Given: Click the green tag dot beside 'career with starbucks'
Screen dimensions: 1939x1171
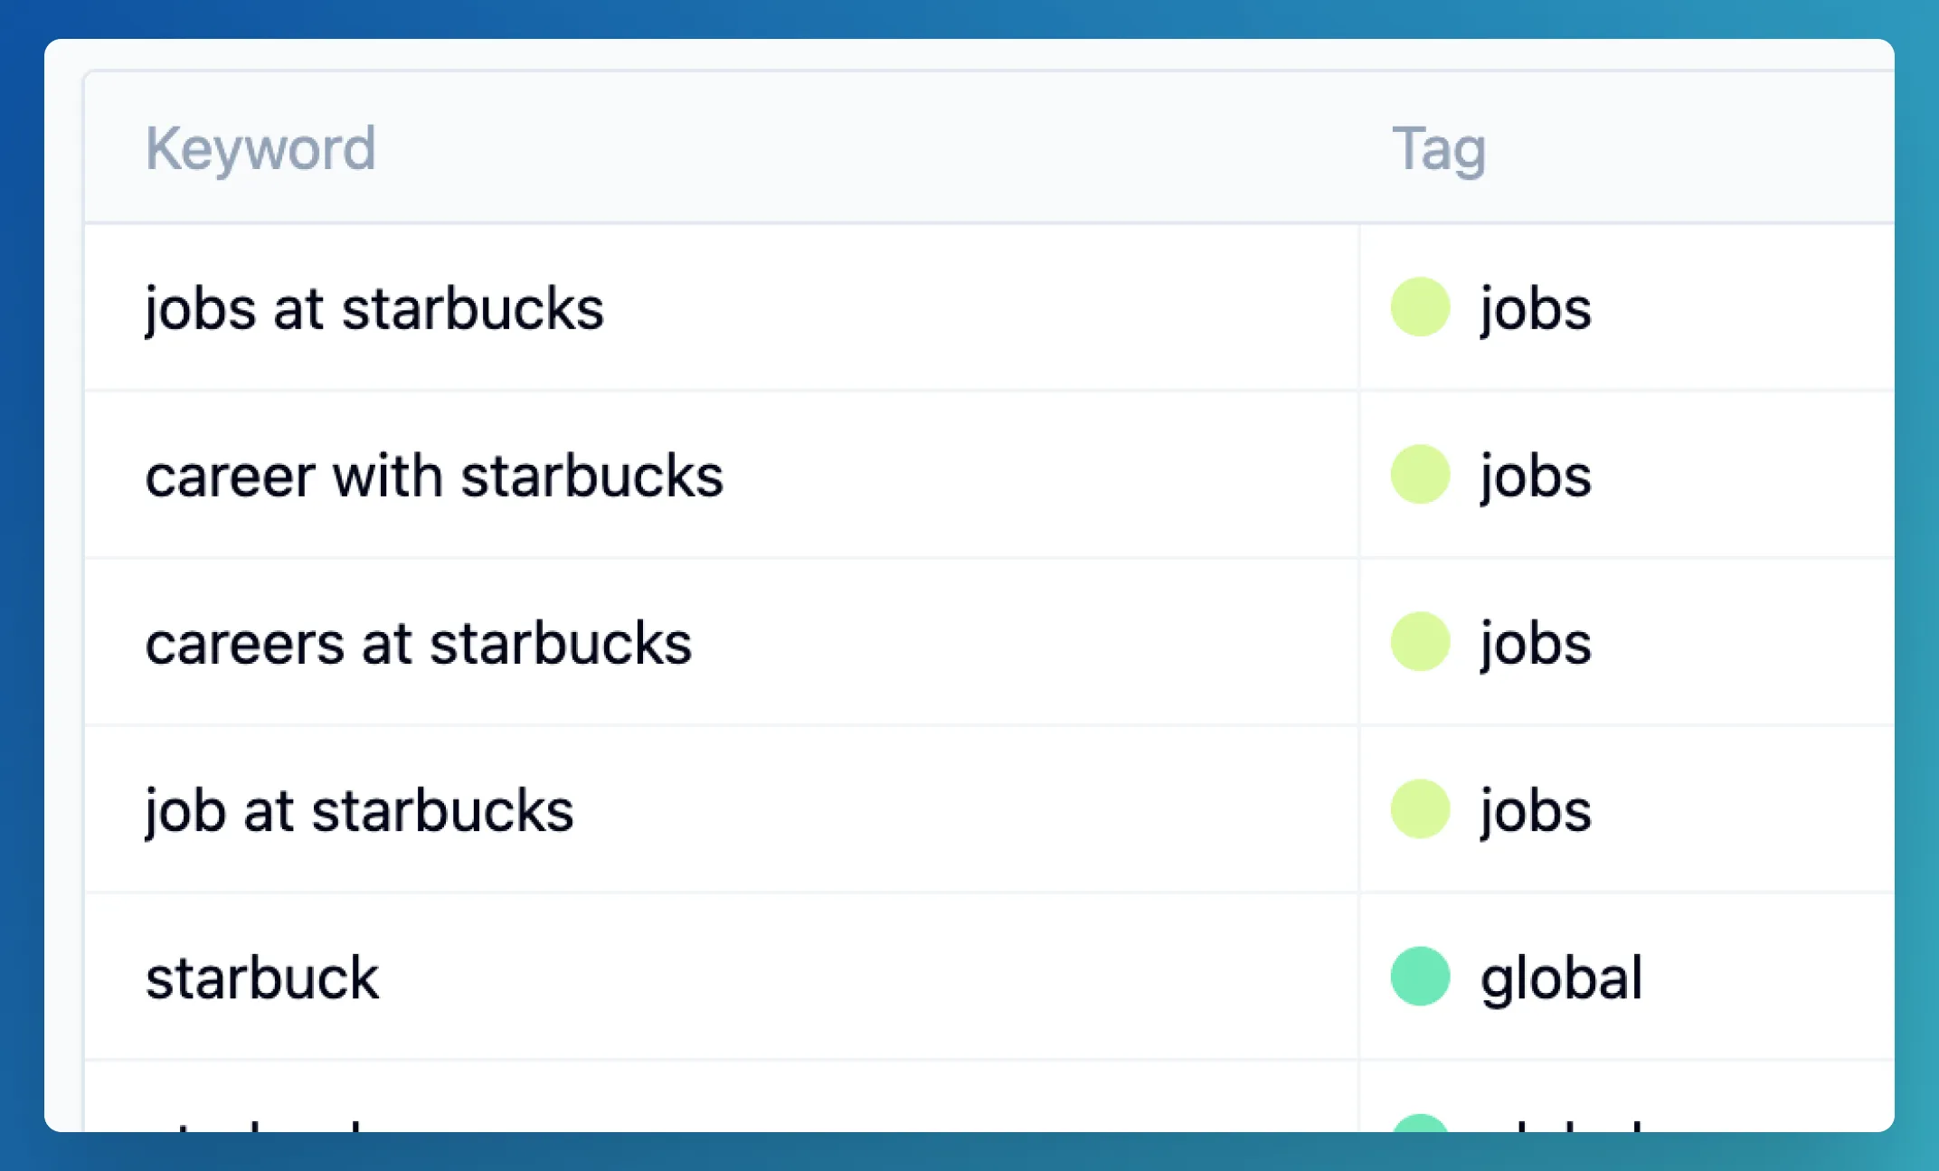Looking at the screenshot, I should coord(1420,475).
